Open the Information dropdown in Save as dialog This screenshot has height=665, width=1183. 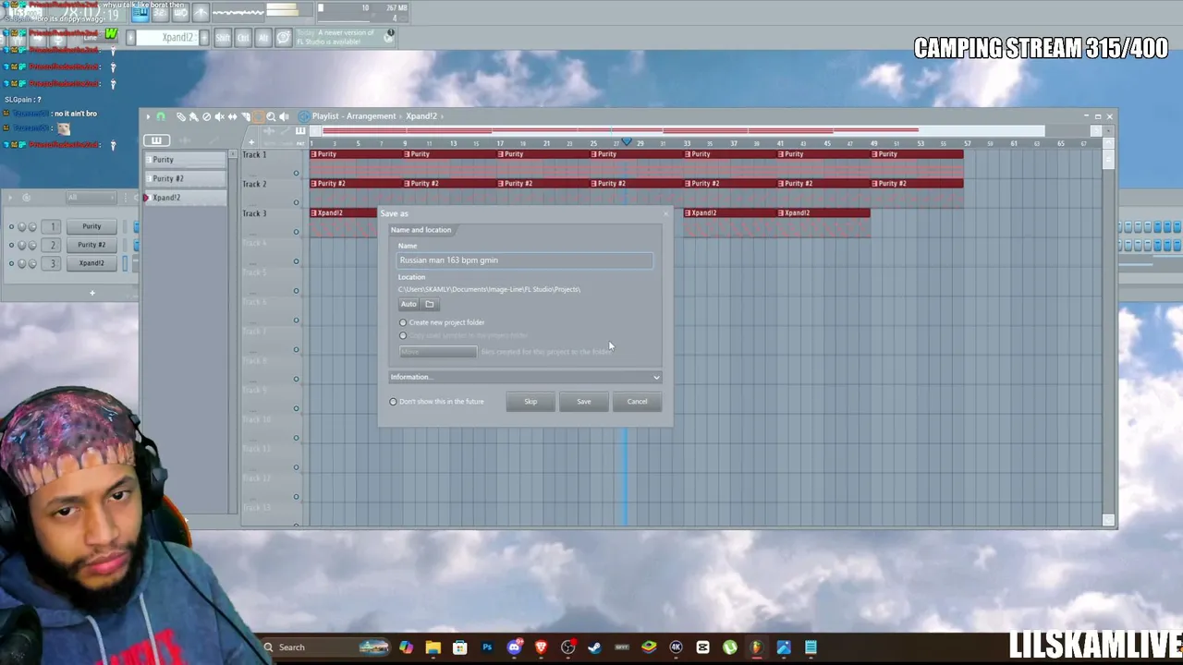[x=525, y=377]
